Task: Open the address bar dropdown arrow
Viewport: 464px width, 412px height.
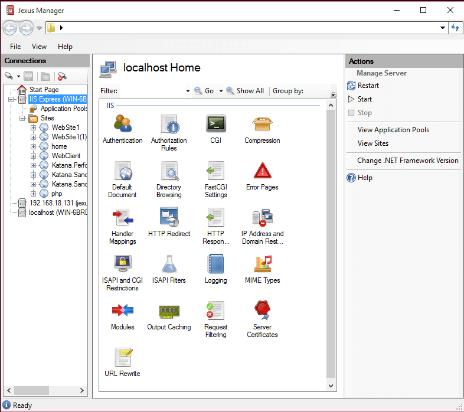Action: [x=443, y=28]
